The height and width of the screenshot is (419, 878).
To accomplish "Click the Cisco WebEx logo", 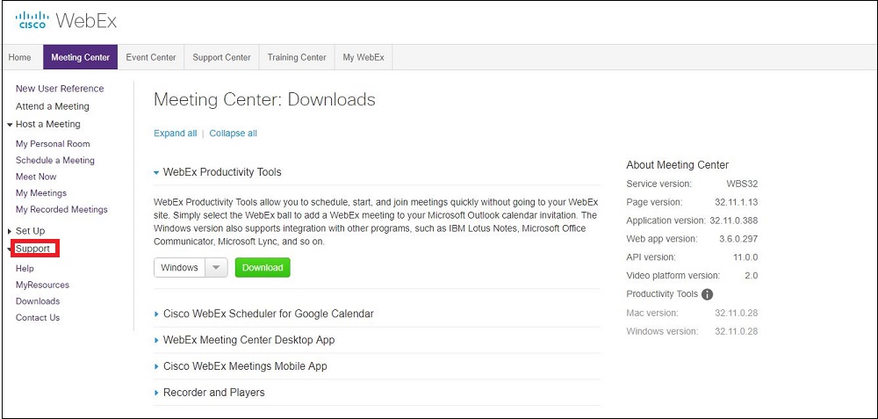I will pyautogui.click(x=66, y=20).
